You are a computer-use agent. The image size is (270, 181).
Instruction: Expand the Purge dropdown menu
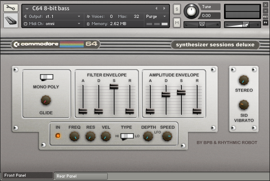point(156,17)
